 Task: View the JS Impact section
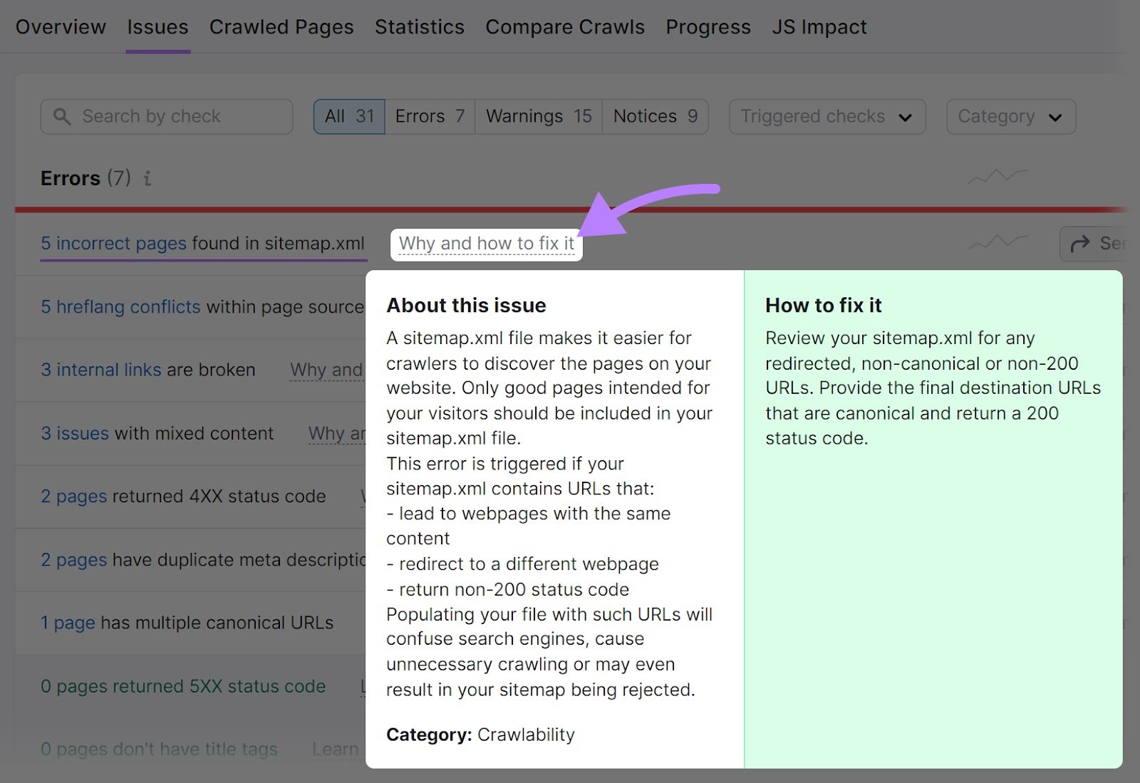(819, 27)
